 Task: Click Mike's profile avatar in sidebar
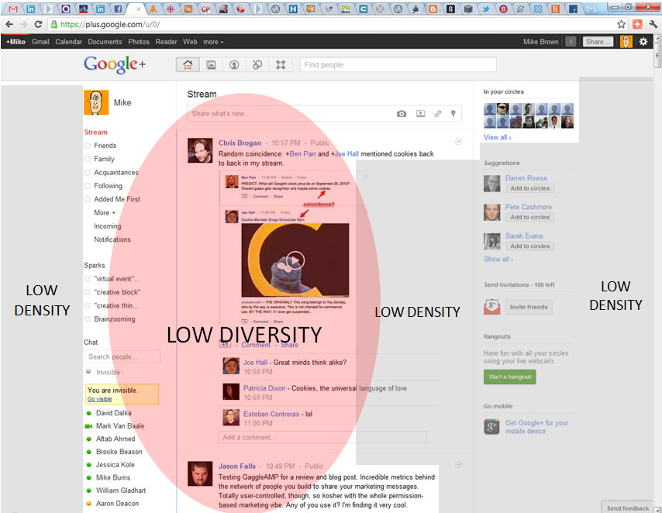(96, 102)
